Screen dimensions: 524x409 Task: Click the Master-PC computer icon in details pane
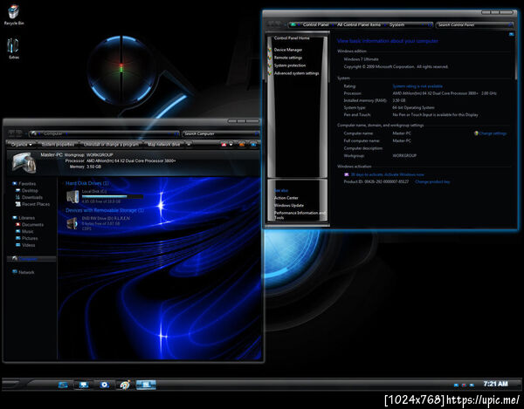pos(24,162)
